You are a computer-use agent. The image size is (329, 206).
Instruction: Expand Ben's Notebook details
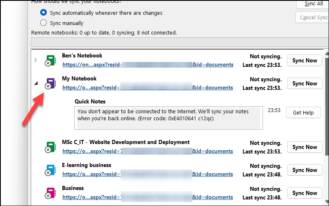(x=36, y=60)
